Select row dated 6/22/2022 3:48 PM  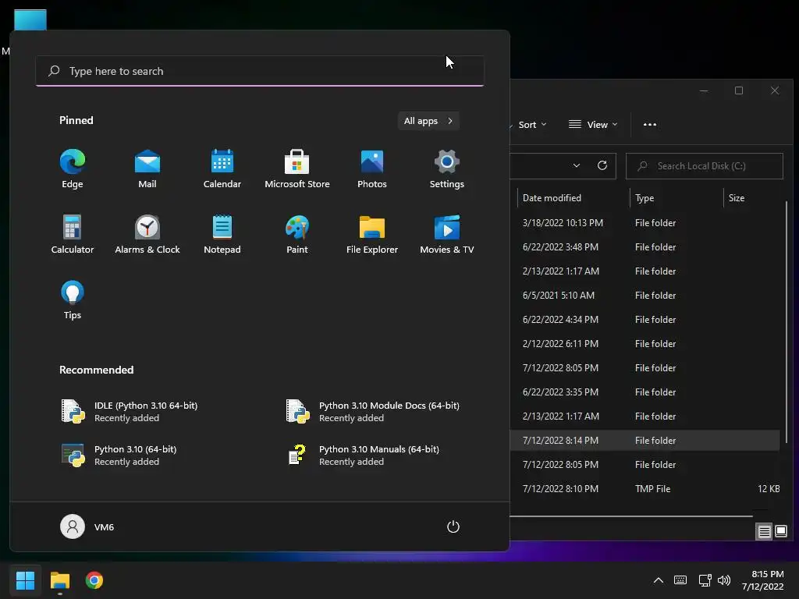645,247
